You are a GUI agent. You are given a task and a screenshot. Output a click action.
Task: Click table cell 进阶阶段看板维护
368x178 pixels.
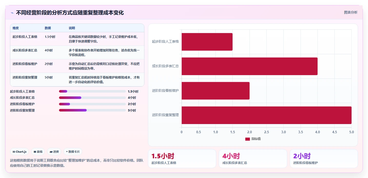[25, 64]
